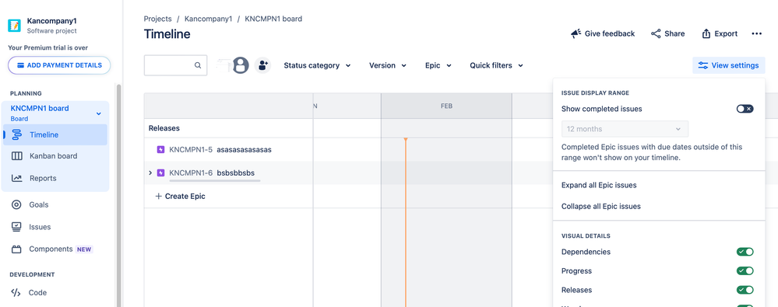The height and width of the screenshot is (307, 778).
Task: Click the Reports chart icon
Action: [17, 178]
